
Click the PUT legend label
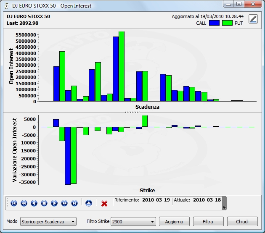click(238, 23)
